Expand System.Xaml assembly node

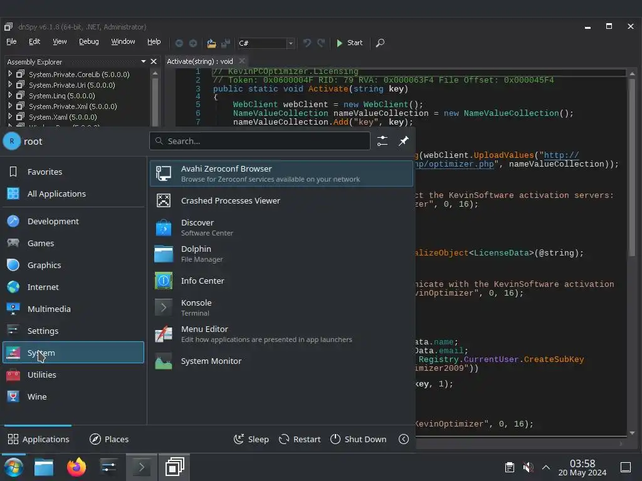[x=10, y=116]
